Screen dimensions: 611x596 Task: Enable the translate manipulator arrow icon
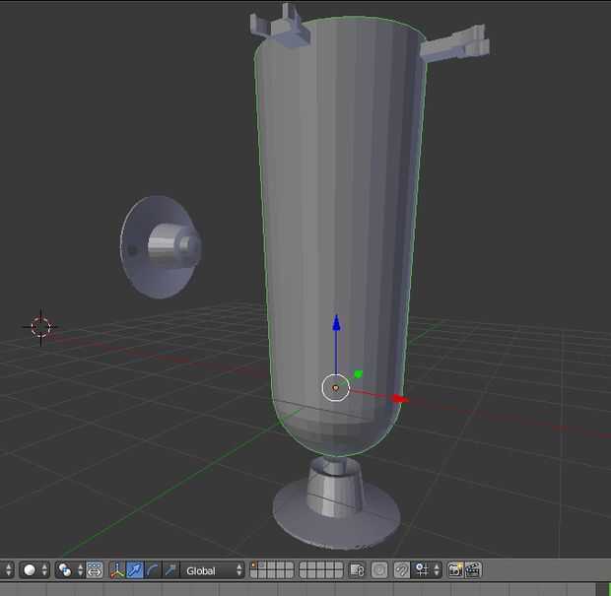pos(135,570)
